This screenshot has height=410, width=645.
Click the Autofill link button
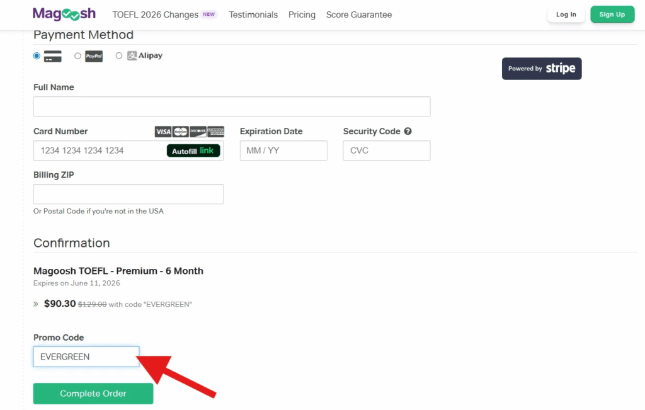click(x=193, y=151)
